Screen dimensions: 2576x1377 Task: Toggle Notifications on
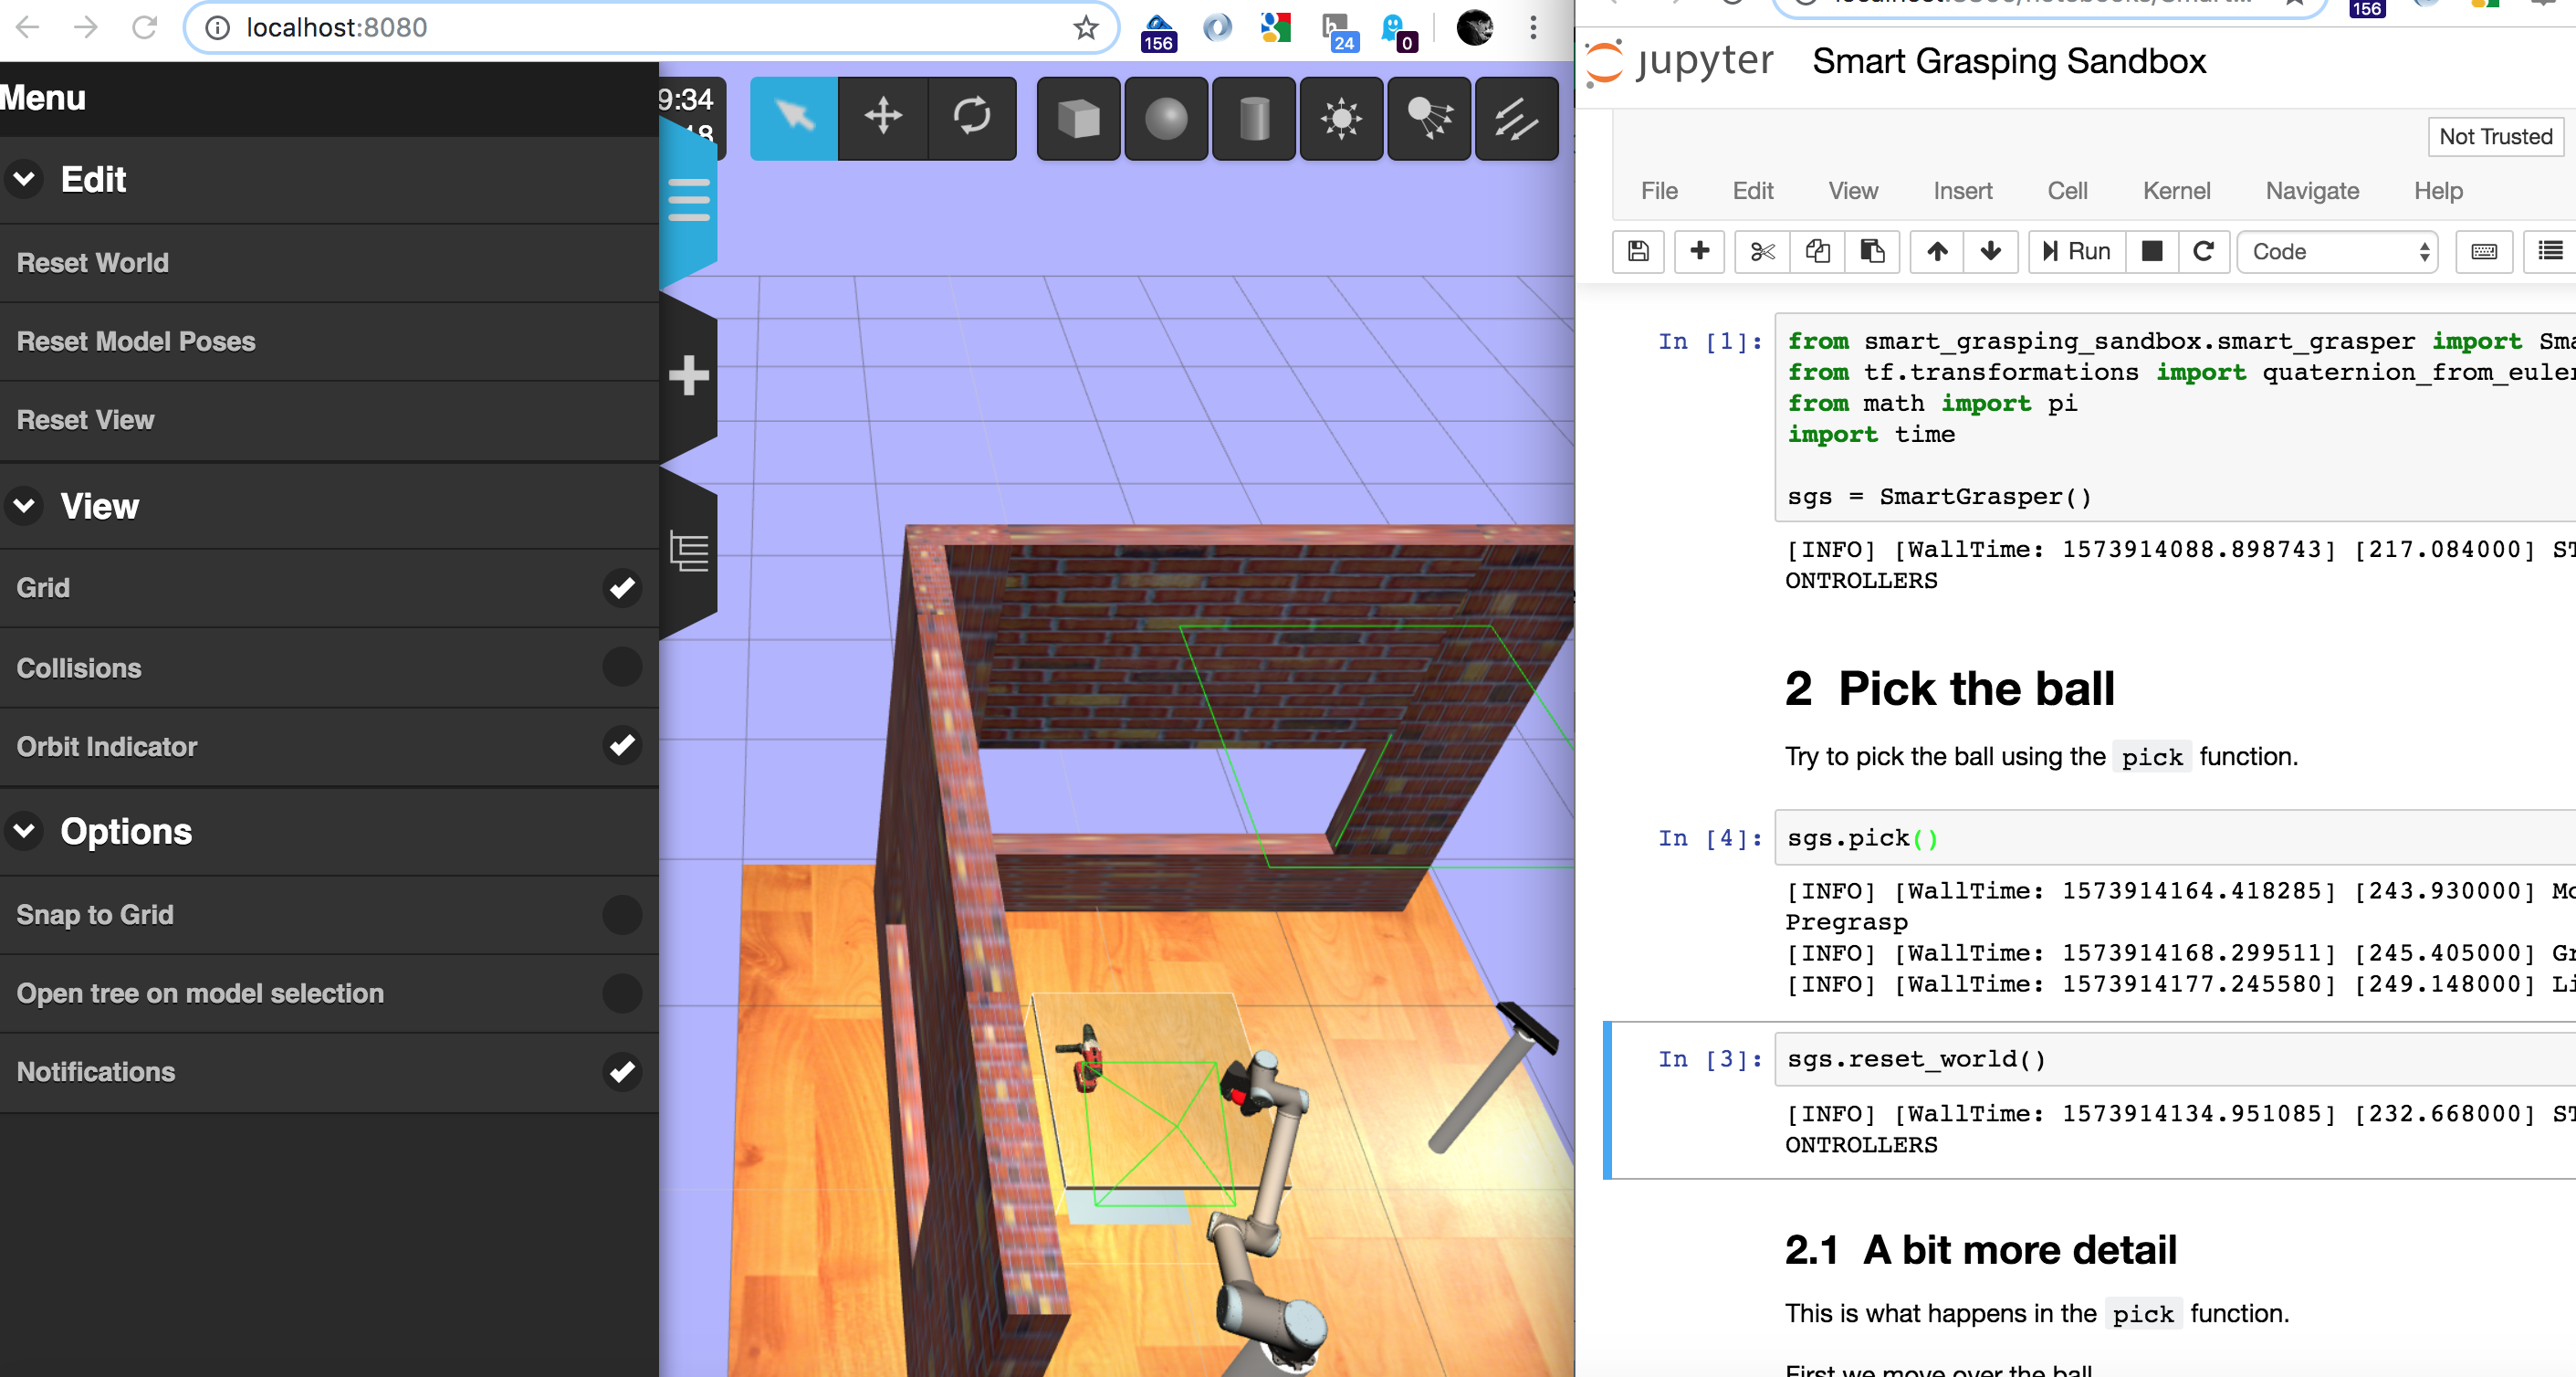click(620, 1072)
